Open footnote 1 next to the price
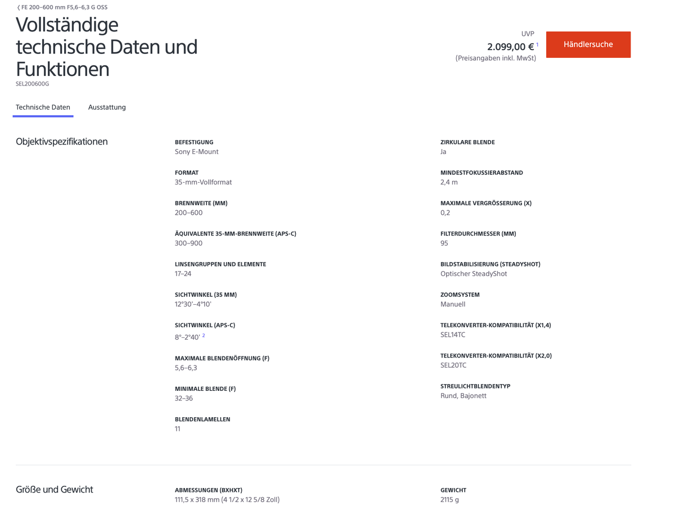This screenshot has height=519, width=675. coord(537,43)
